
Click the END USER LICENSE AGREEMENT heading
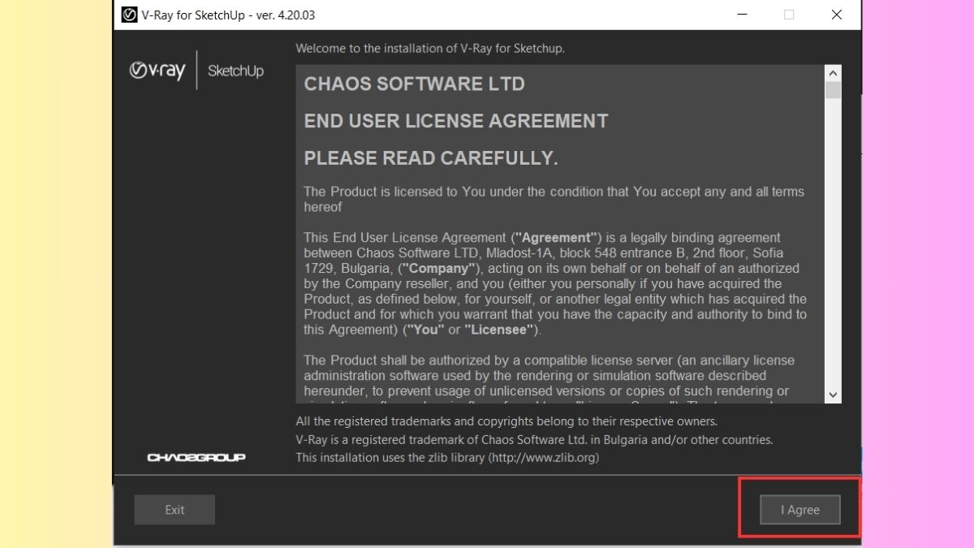[456, 121]
